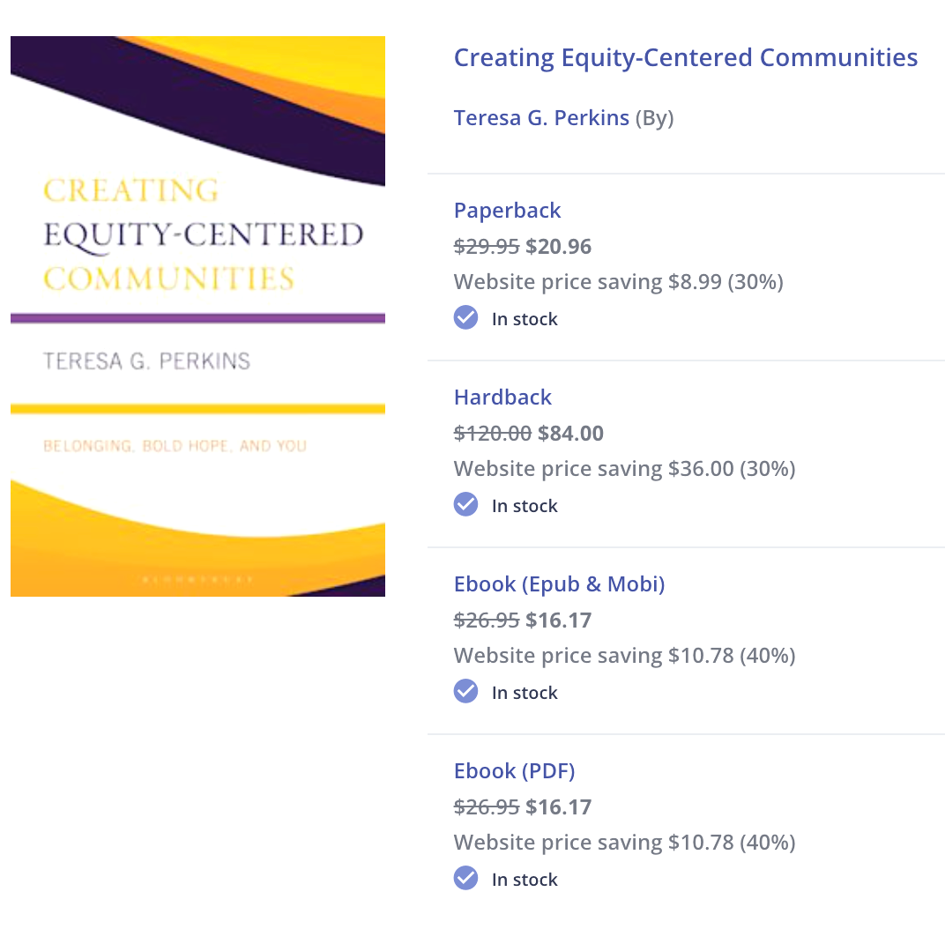
Task: Click the "In stock" label under Ebook (PDF)
Action: pyautogui.click(x=525, y=880)
